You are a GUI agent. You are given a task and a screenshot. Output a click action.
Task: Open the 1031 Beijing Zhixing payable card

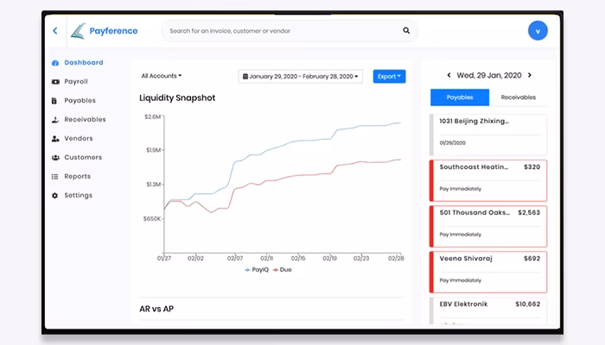[488, 135]
